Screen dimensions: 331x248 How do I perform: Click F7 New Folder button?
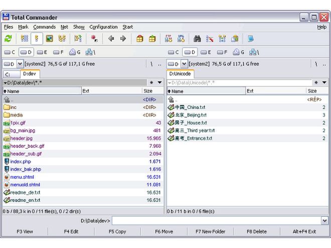click(x=211, y=231)
